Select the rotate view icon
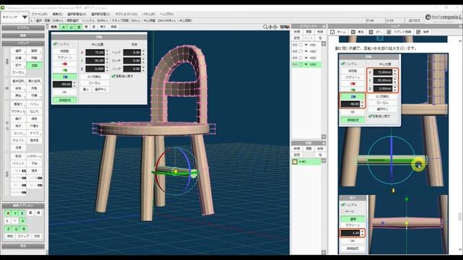The height and width of the screenshot is (260, 463). pyautogui.click(x=275, y=27)
